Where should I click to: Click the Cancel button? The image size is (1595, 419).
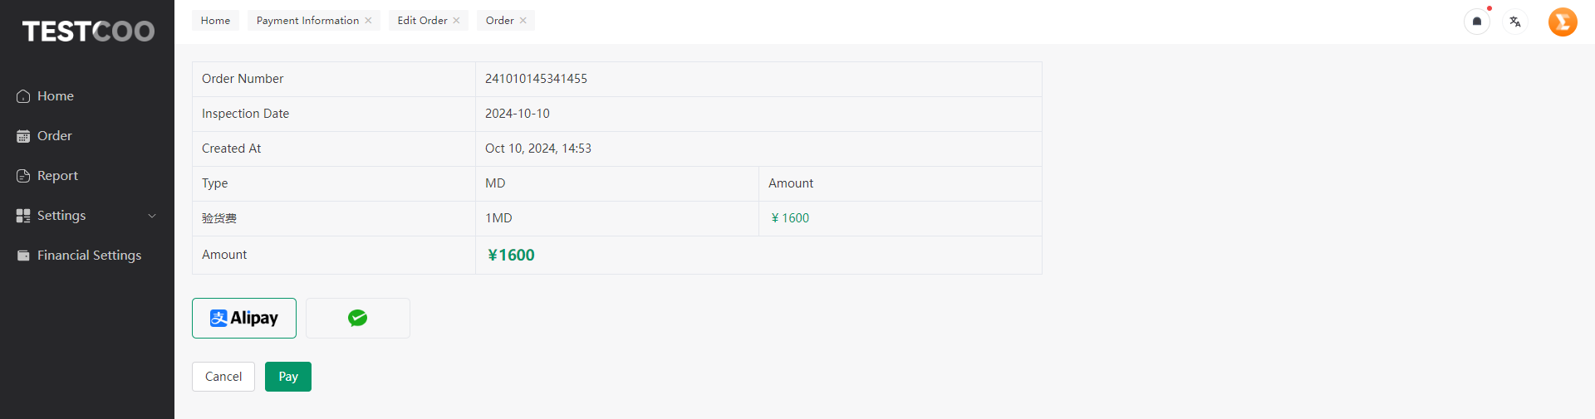(223, 377)
